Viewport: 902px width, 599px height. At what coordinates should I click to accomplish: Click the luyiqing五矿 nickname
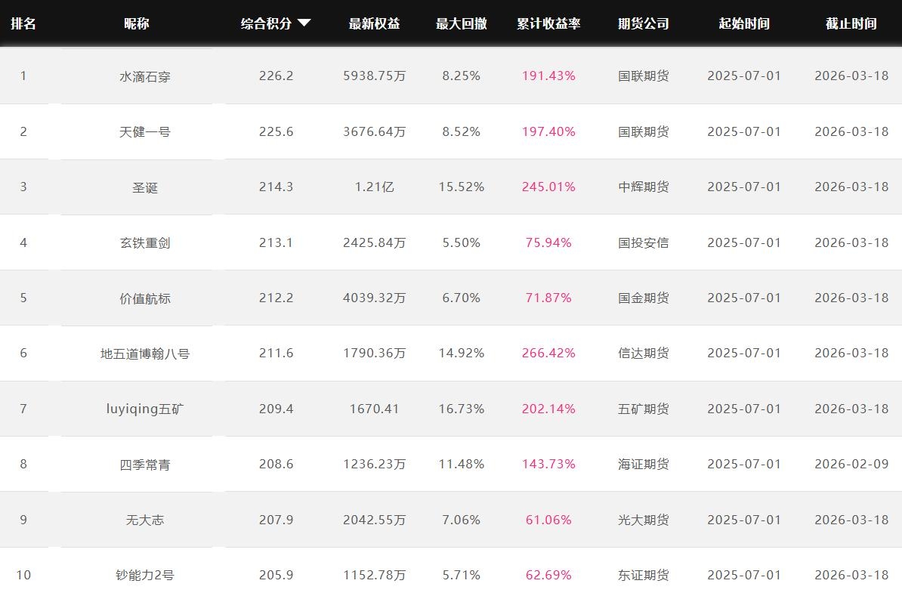tap(145, 409)
